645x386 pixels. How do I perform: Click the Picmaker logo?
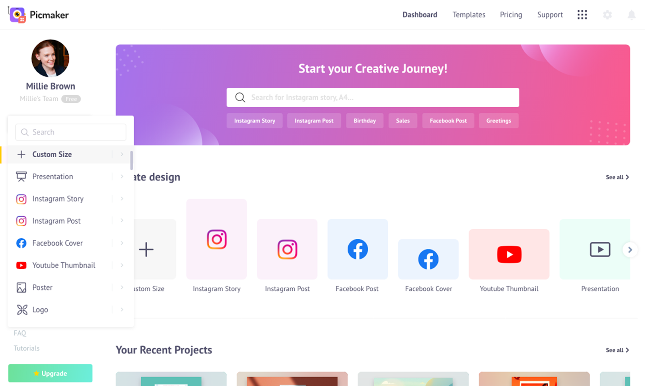click(x=39, y=15)
